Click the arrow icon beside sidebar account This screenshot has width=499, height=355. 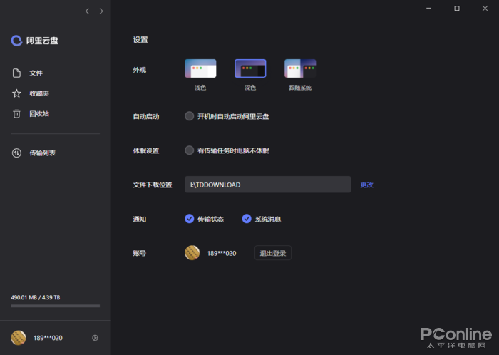coord(95,338)
